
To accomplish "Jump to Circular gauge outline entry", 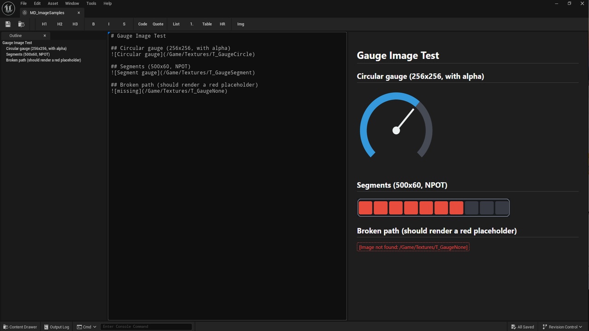I will (36, 48).
